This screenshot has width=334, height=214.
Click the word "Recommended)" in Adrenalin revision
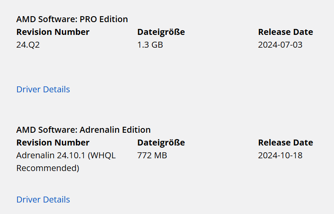pyautogui.click(x=48, y=168)
